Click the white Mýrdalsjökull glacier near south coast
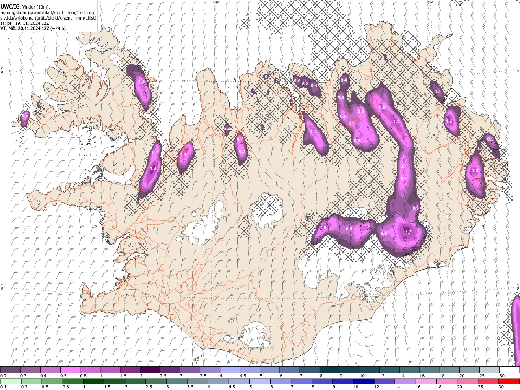520x390 pixels. coord(255,336)
